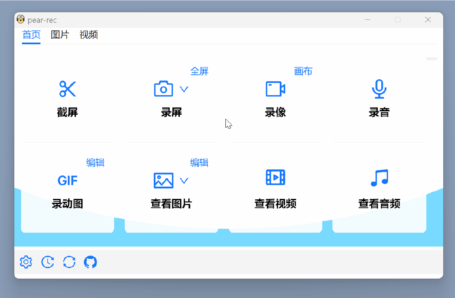Viewport: 455px width, 298px height.
Task: Click the 编辑 link on the GIF card
Action: click(95, 163)
